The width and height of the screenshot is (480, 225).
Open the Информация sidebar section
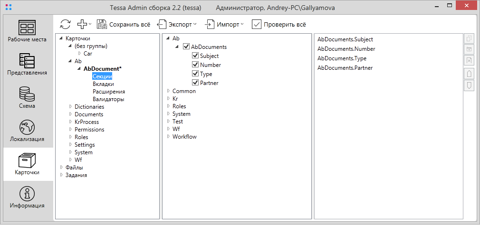(27, 197)
